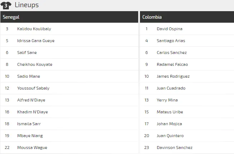
Task: Open Juan Quintero's player link
Action: 170,136
